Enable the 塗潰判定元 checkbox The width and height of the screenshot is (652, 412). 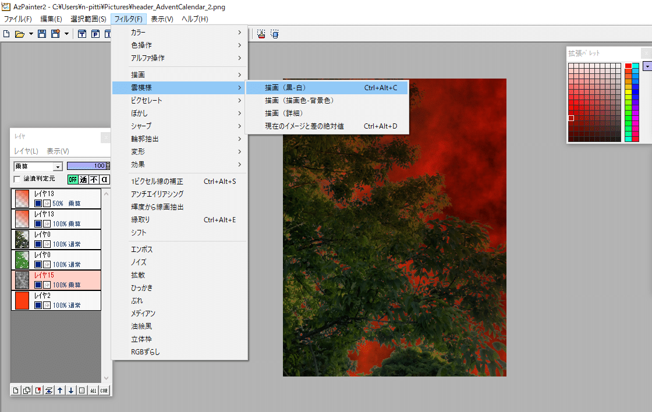(16, 179)
